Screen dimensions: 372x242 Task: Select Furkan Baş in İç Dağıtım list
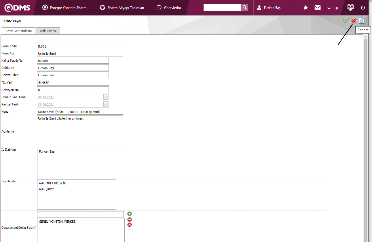point(47,152)
